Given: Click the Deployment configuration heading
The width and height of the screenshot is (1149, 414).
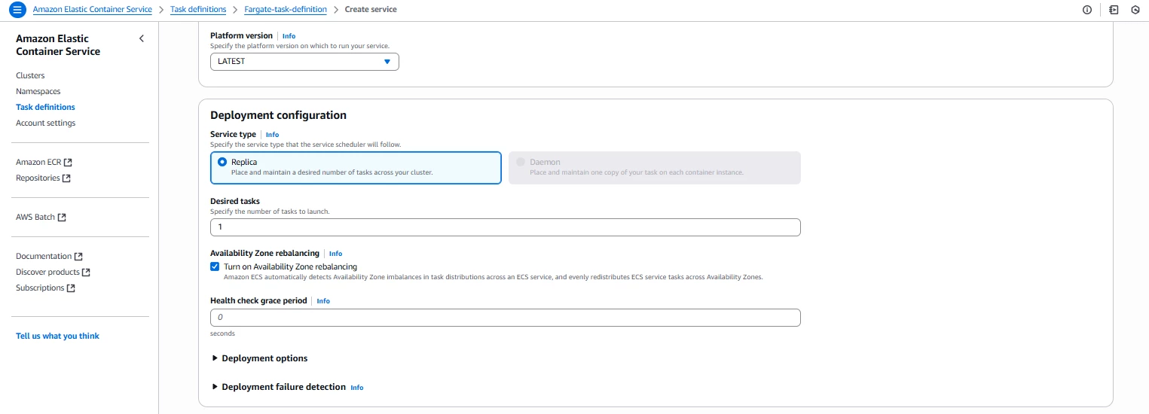Looking at the screenshot, I should (278, 115).
